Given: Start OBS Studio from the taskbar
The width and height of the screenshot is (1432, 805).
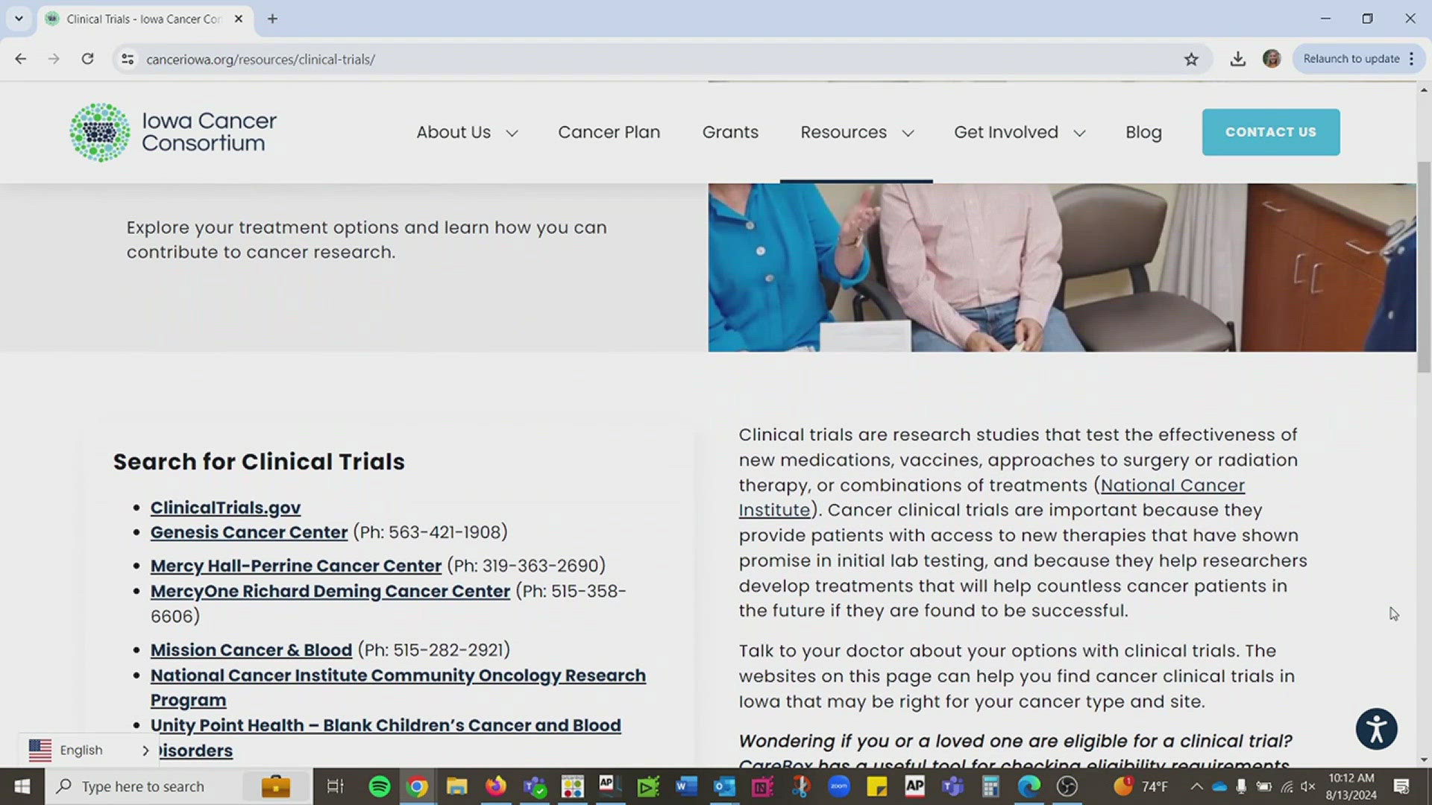Looking at the screenshot, I should 1067,786.
